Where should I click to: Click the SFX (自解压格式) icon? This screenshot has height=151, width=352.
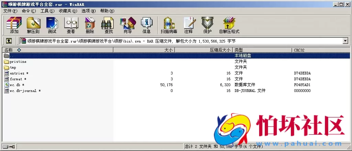coord(229,23)
